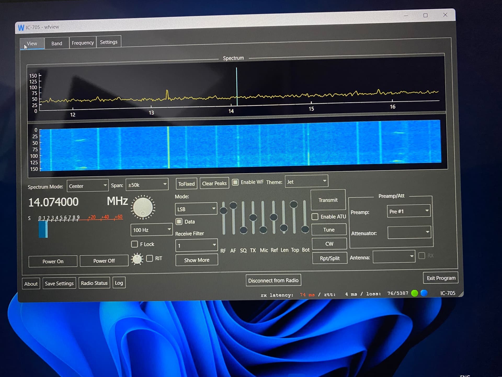Click the Exit Program button
The width and height of the screenshot is (502, 377).
441,278
